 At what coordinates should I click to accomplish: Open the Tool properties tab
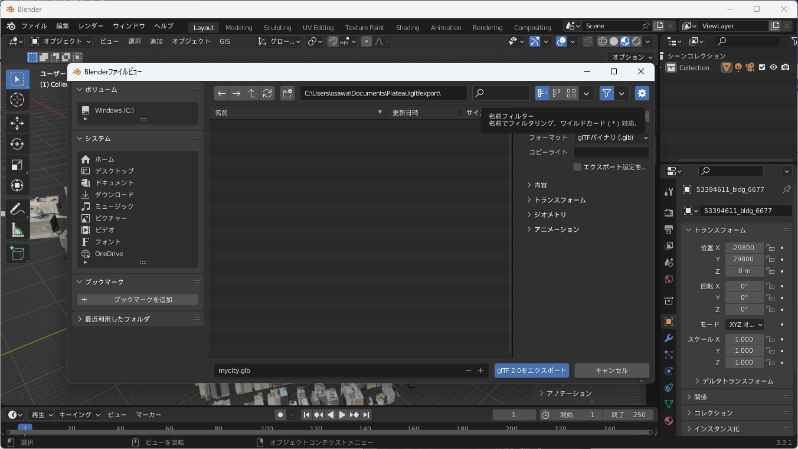pos(669,192)
